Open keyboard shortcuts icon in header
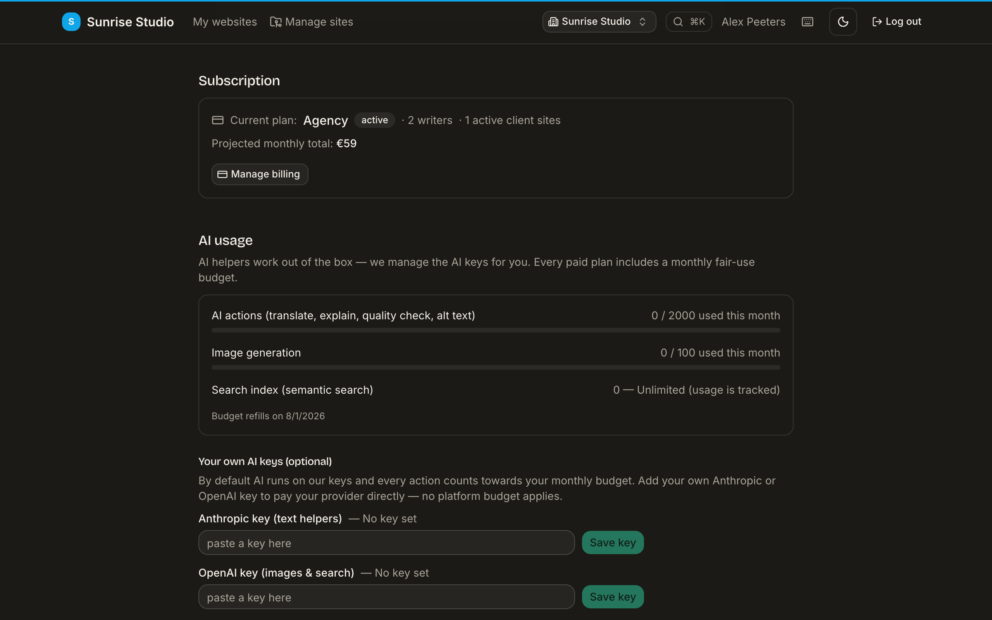The height and width of the screenshot is (620, 992). [x=807, y=22]
